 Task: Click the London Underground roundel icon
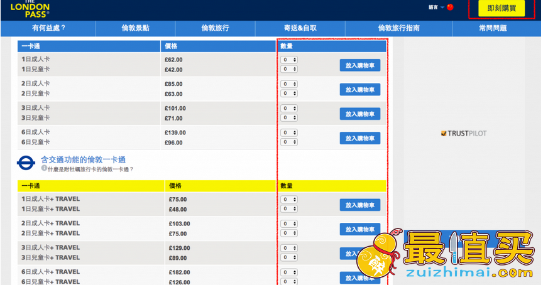26,163
